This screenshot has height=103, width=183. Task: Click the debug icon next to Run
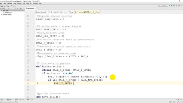(172, 6)
